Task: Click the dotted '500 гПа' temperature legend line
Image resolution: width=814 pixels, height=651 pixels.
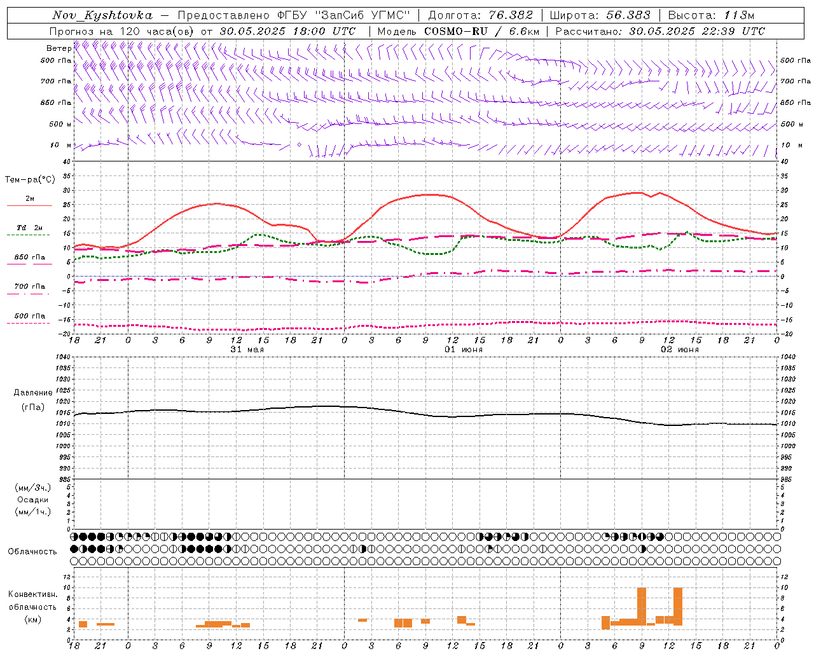Action: tap(29, 323)
